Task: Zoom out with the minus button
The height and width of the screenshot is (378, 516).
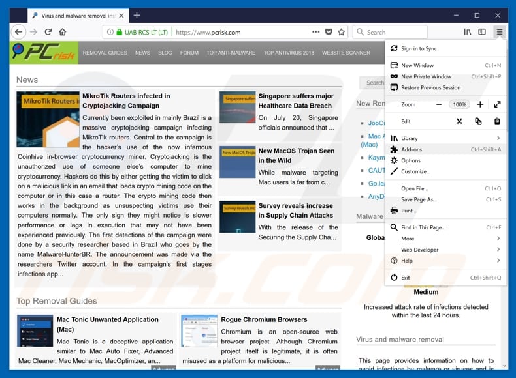Action: (439, 104)
